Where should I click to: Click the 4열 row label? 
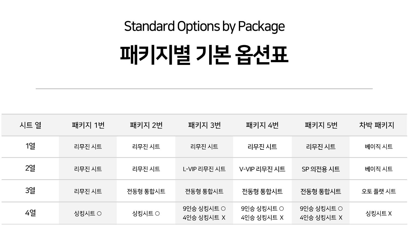[x=31, y=213]
